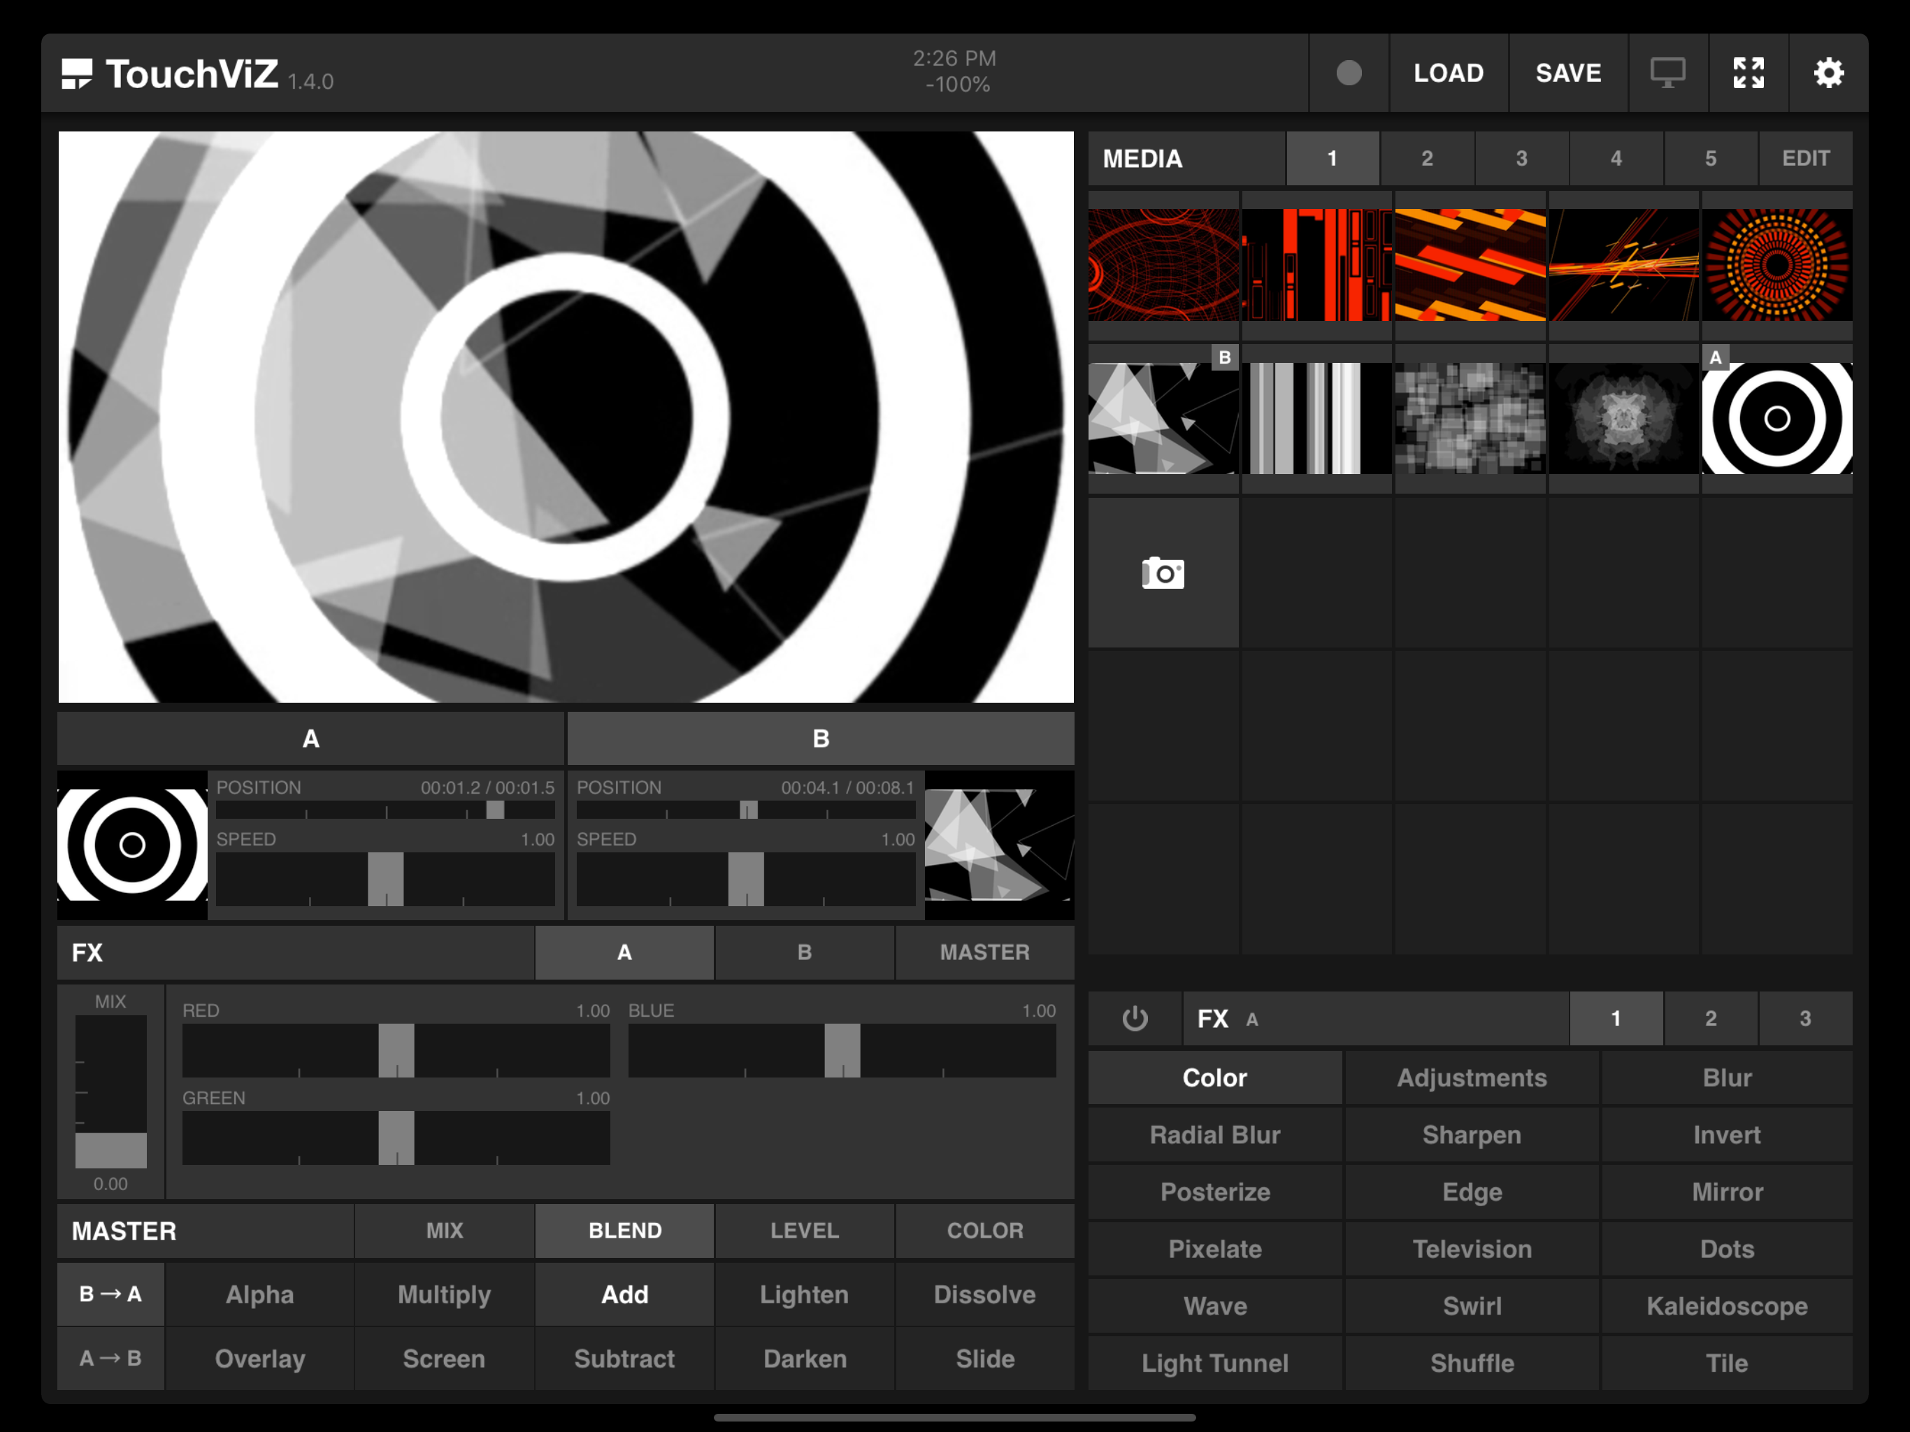1910x1432 pixels.
Task: Click the TouchViZ logo icon
Action: coord(77,73)
